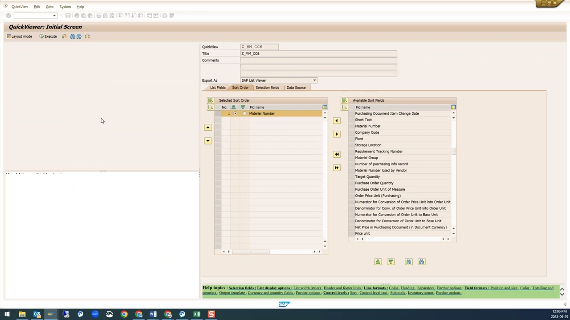
Task: Click the right arrow to remove selected field
Action: (x=337, y=134)
